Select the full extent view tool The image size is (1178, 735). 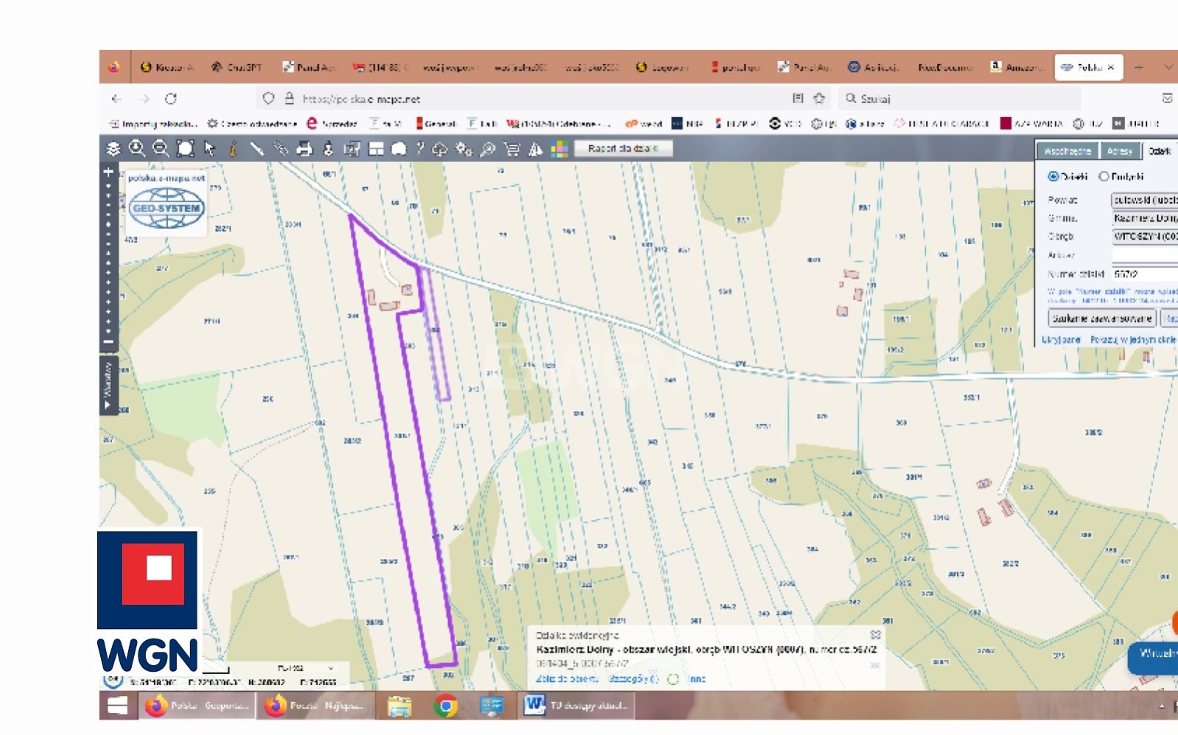coord(185,149)
